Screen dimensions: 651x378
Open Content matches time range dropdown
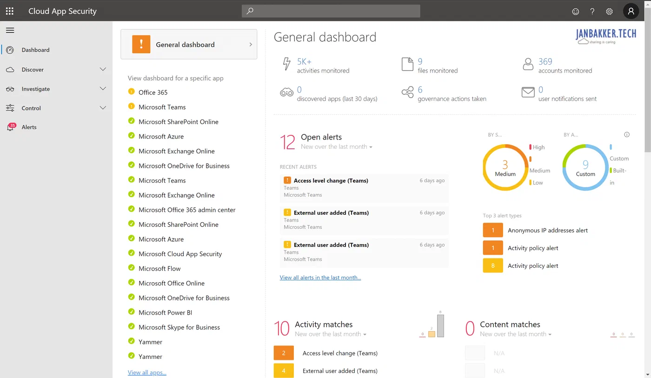pos(516,334)
